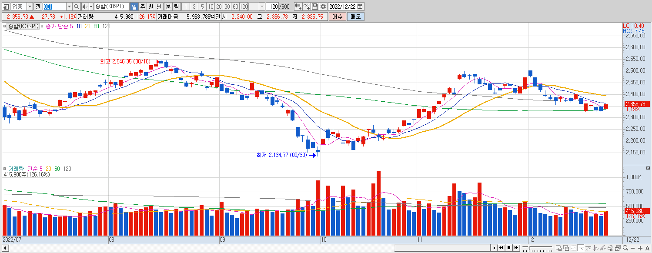Click the LC:10.40 indicator text
Viewport: 652px width, 253px height.
click(633, 26)
